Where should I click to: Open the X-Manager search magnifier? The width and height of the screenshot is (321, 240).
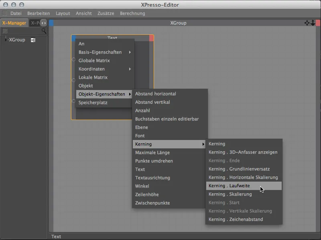[44, 31]
